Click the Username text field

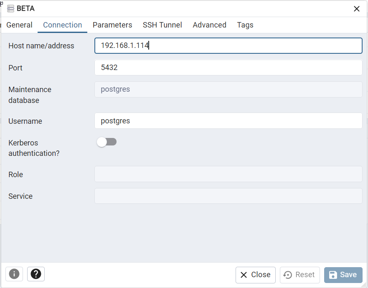(228, 121)
